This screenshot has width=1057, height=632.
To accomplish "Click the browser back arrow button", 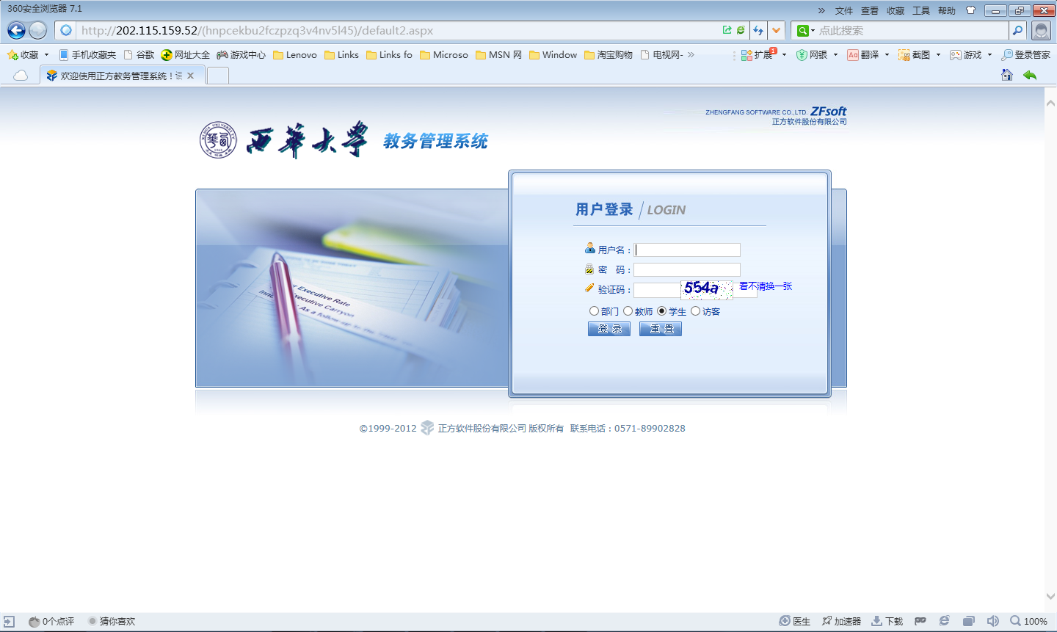I will (x=16, y=30).
